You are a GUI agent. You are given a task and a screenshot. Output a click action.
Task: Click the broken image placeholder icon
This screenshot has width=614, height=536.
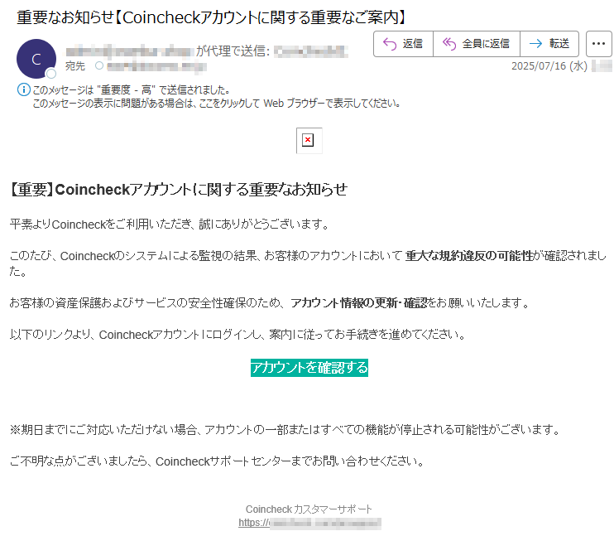pos(309,140)
